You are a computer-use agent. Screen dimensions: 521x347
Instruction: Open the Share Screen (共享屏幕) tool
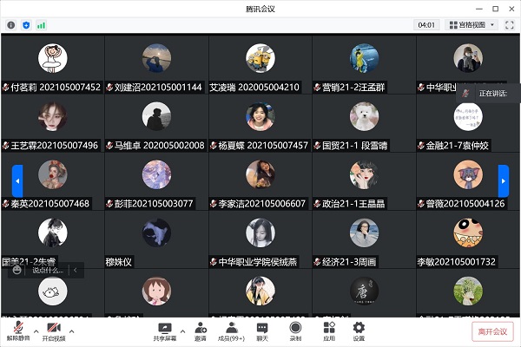pos(165,331)
